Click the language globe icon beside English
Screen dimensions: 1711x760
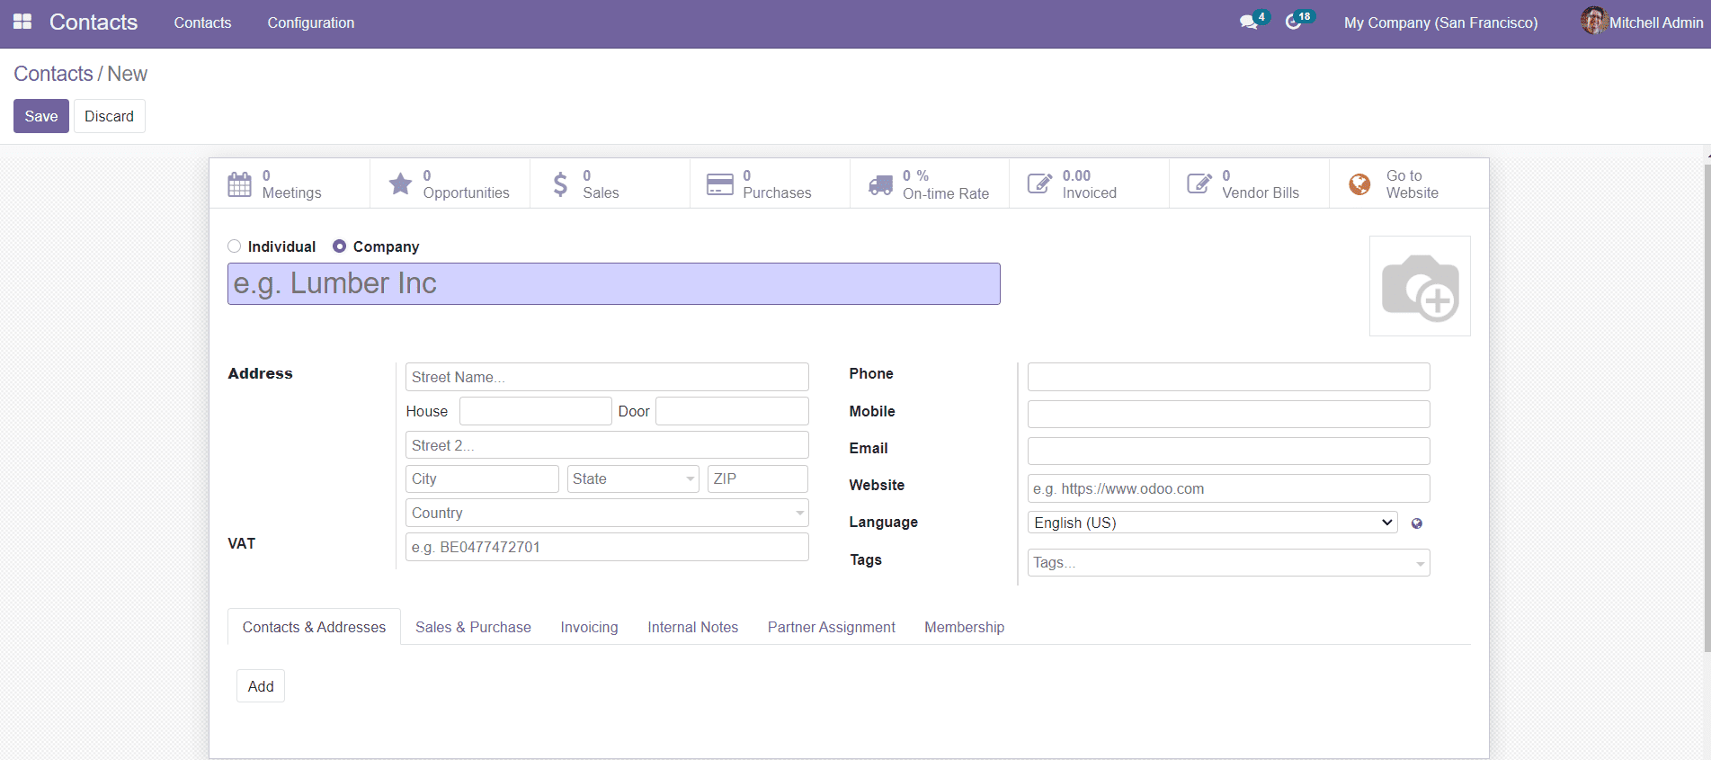coord(1417,523)
